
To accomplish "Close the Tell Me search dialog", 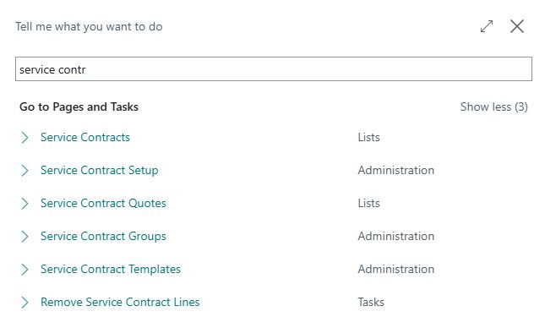I will click(x=517, y=26).
